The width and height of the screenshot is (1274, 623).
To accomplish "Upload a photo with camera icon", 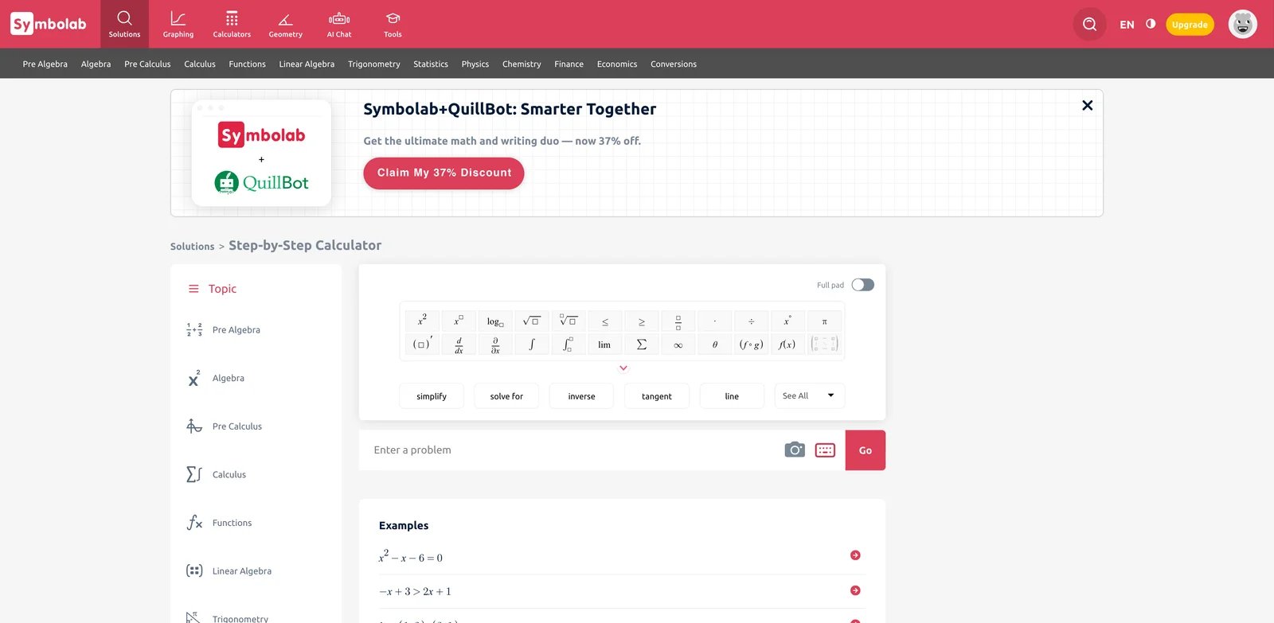I will (795, 450).
